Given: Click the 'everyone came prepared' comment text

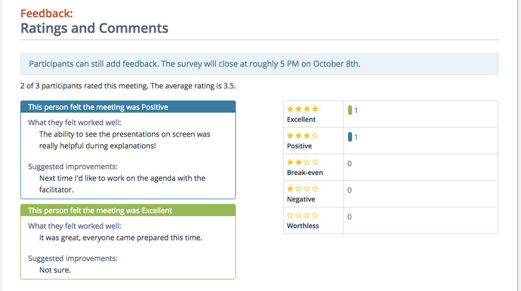Looking at the screenshot, I should coord(121,237).
